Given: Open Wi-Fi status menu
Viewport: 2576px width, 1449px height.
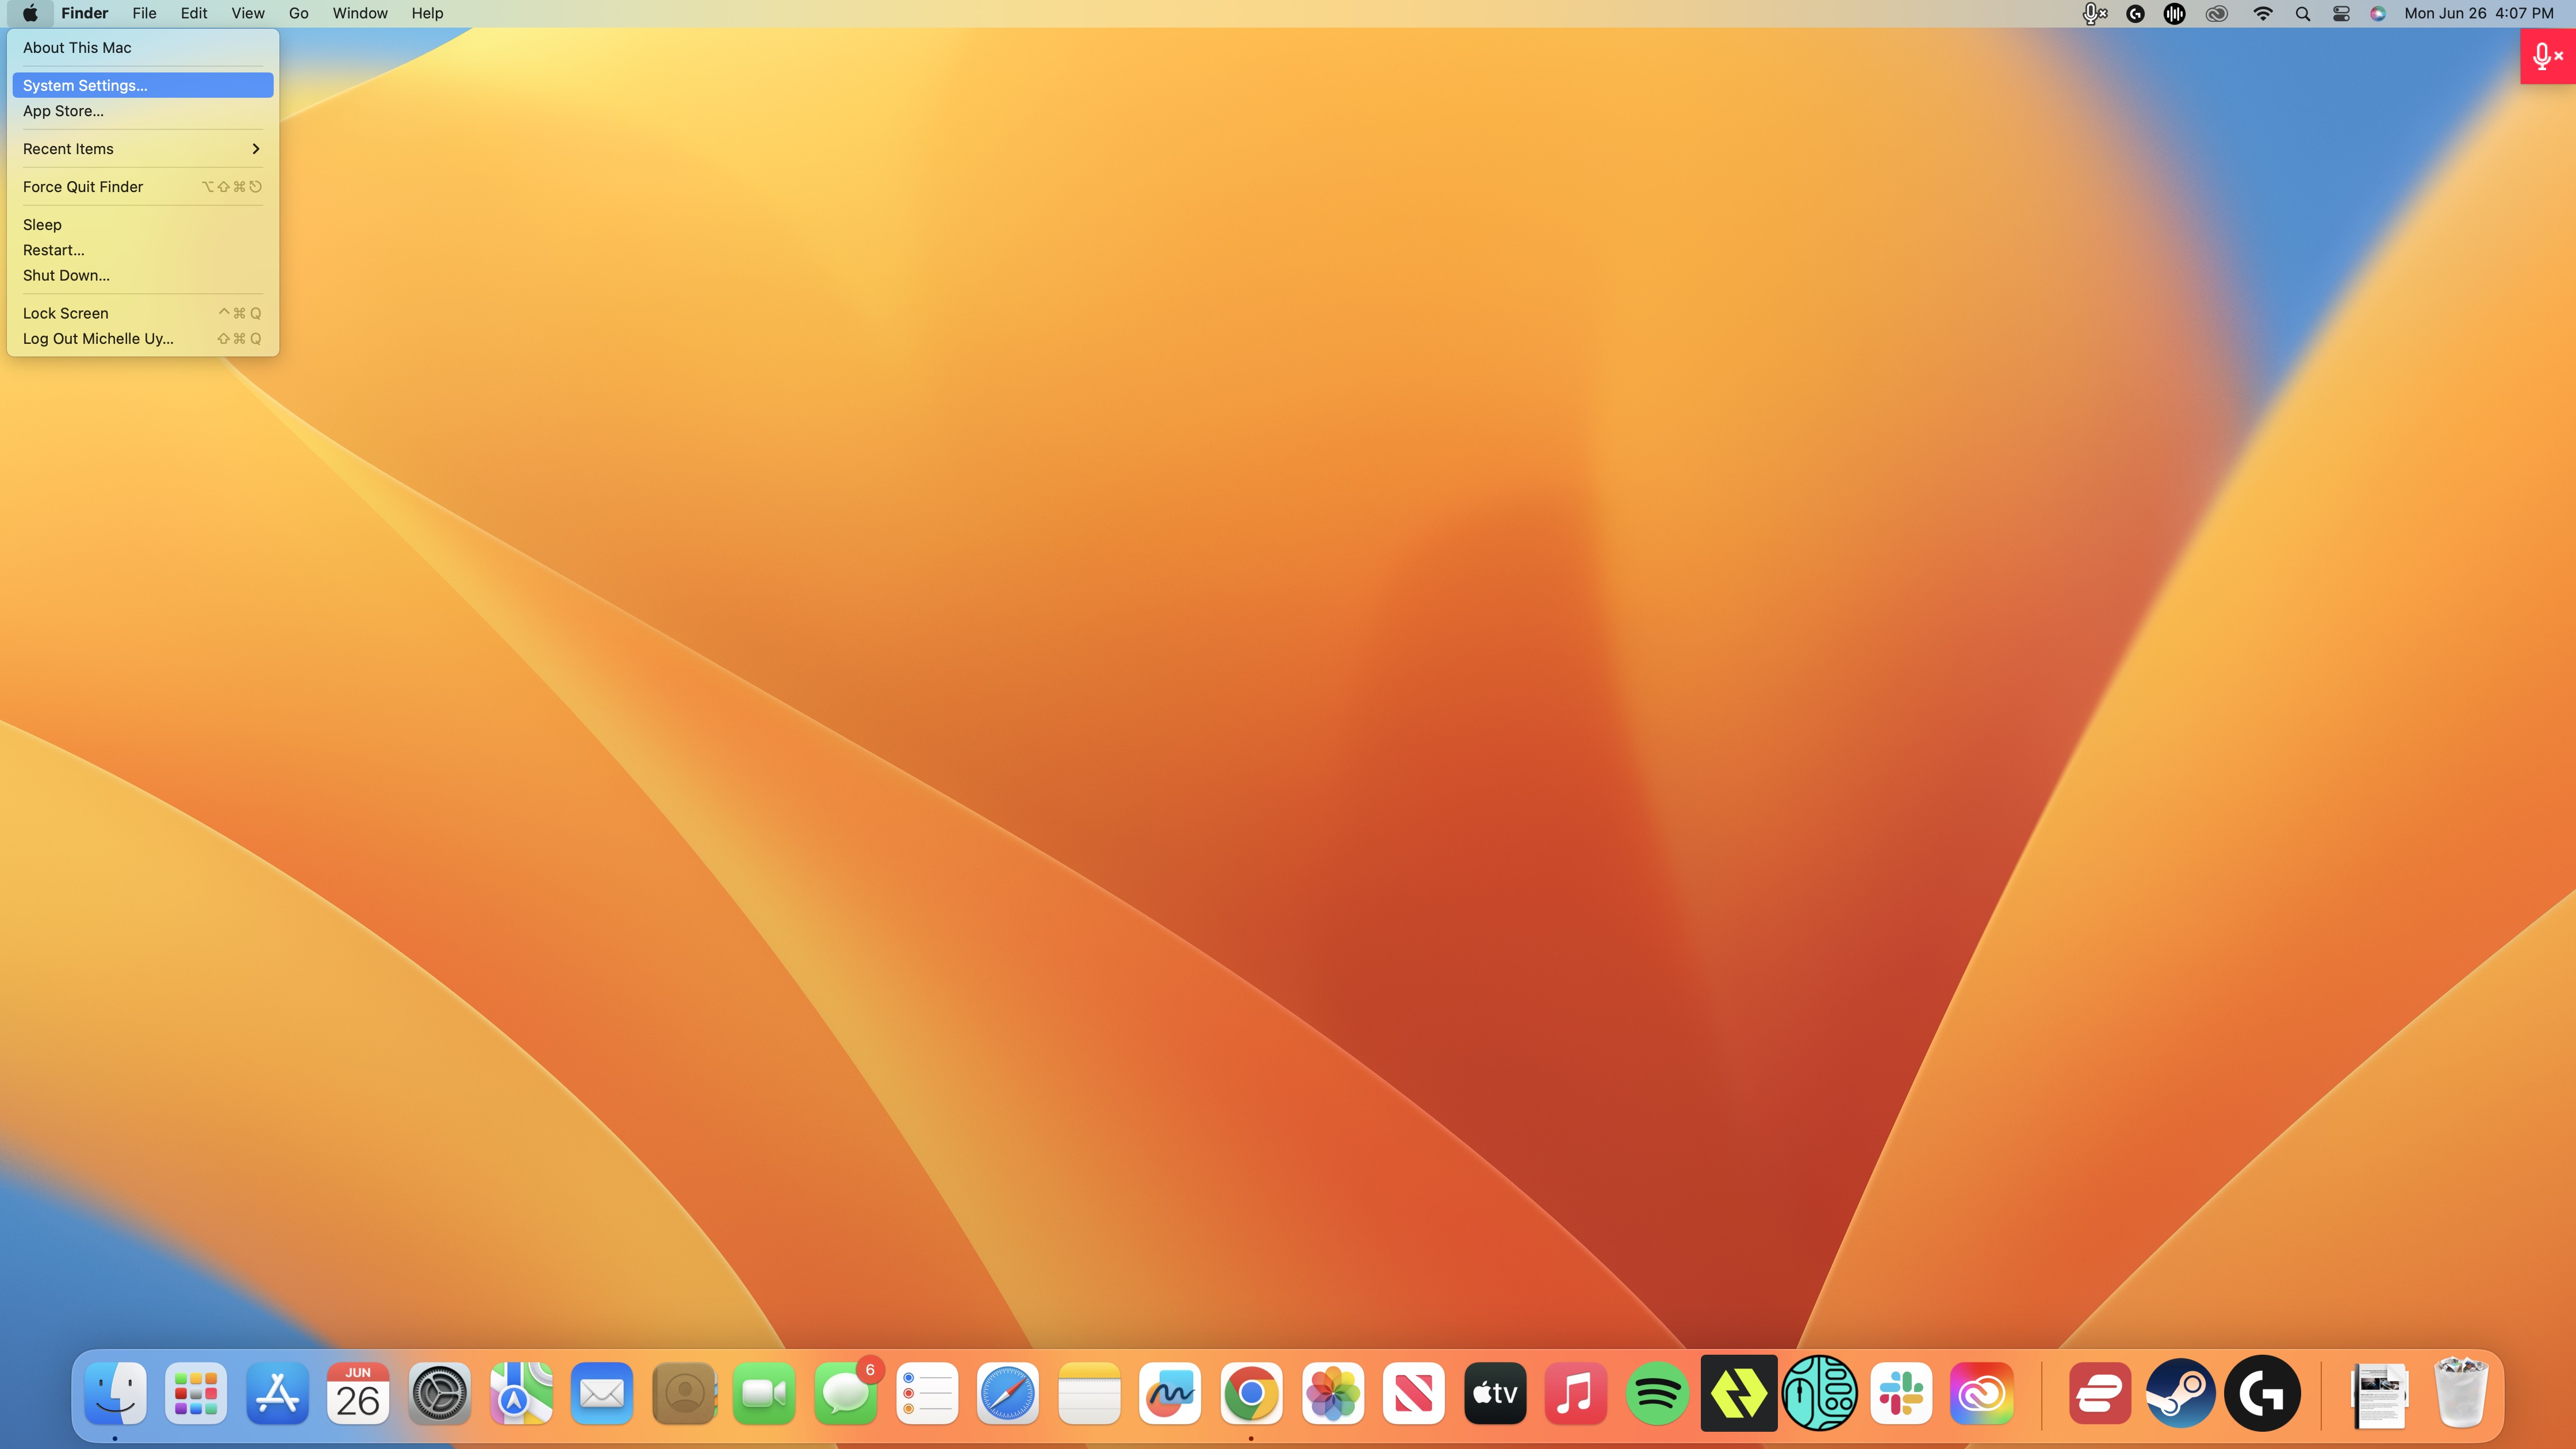Looking at the screenshot, I should point(2262,13).
